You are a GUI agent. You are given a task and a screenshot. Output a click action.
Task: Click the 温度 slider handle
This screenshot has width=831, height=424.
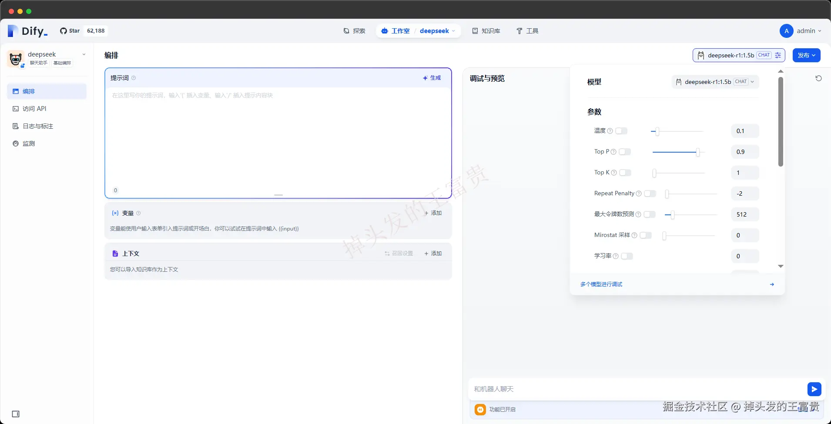pos(657,131)
